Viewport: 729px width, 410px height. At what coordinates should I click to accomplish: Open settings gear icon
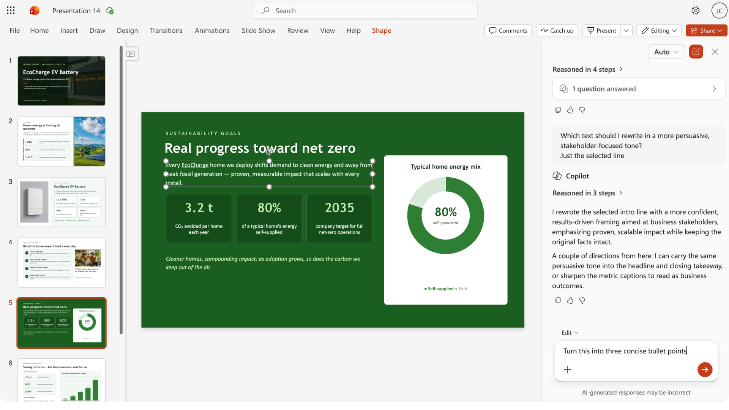[x=696, y=11]
